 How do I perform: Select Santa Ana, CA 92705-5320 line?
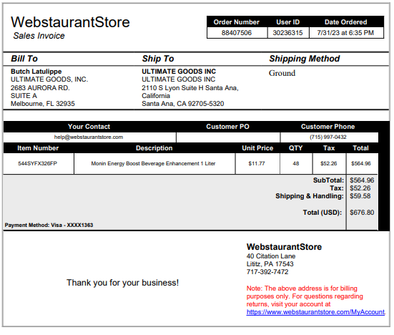click(x=182, y=104)
